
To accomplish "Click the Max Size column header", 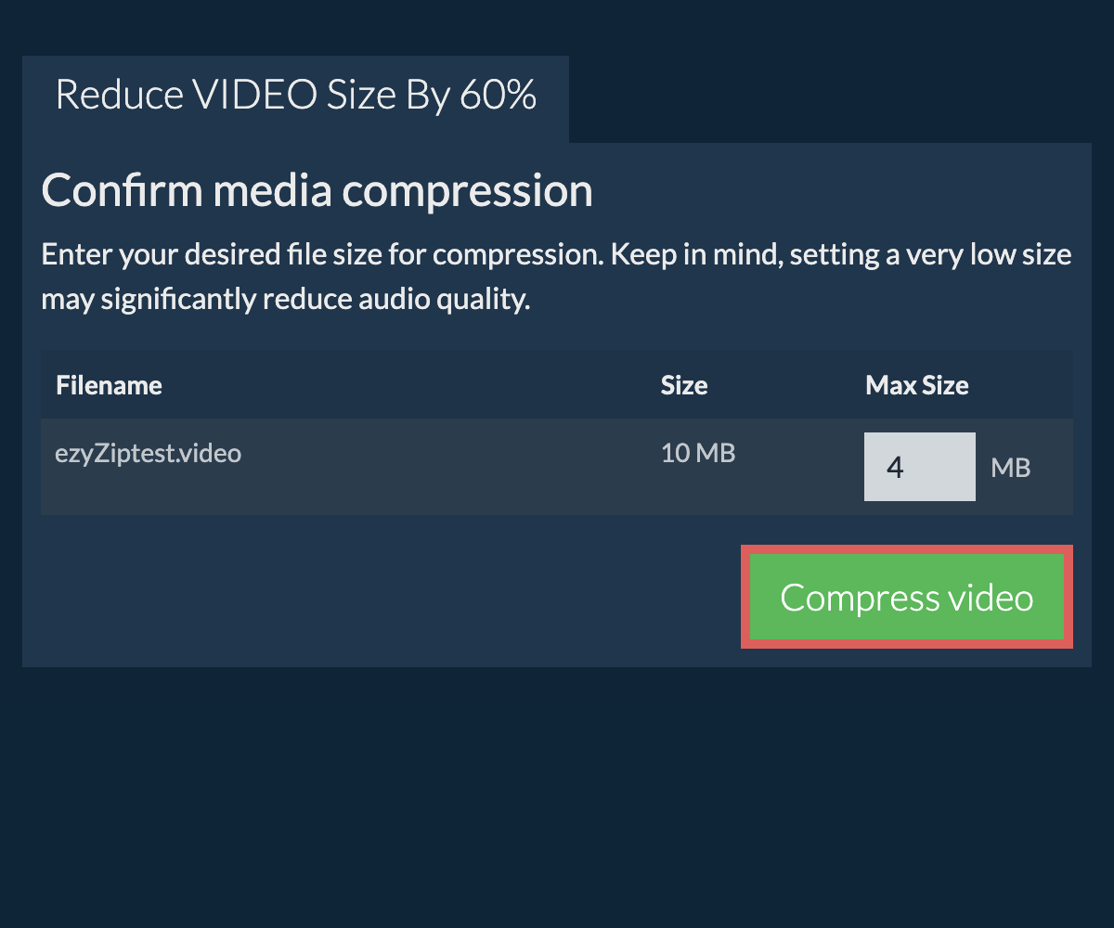I will 916,385.
